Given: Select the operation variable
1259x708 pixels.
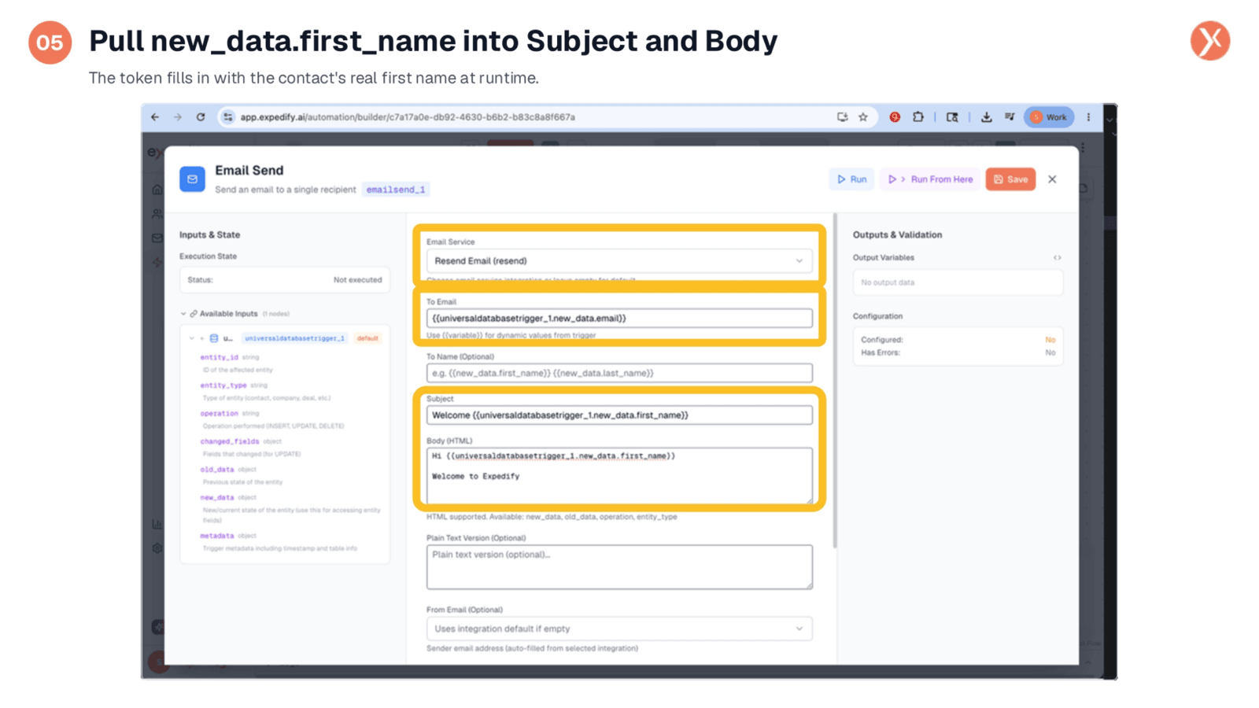Looking at the screenshot, I should coord(219,413).
